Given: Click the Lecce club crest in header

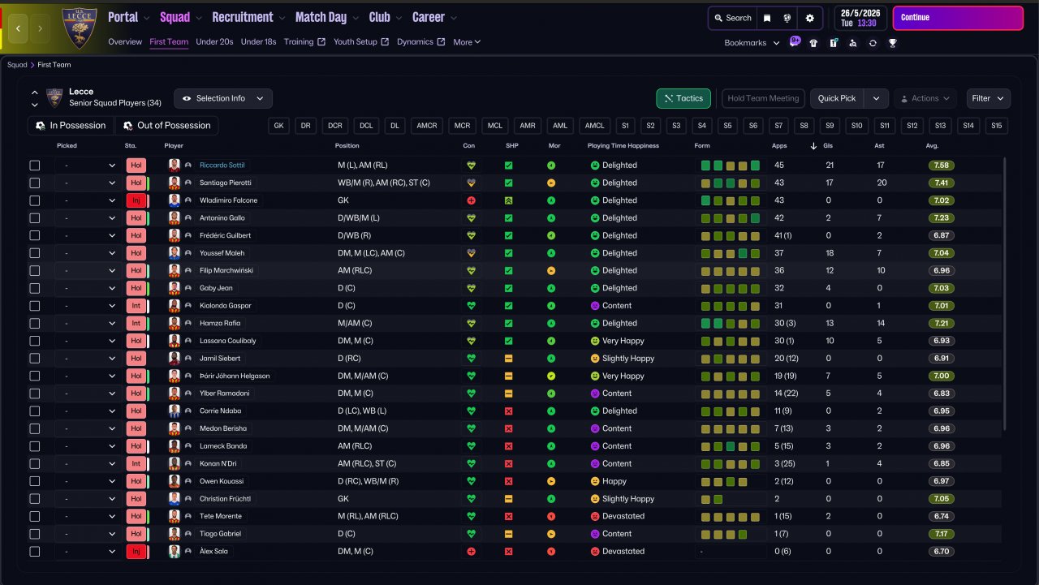Looking at the screenshot, I should click(79, 27).
